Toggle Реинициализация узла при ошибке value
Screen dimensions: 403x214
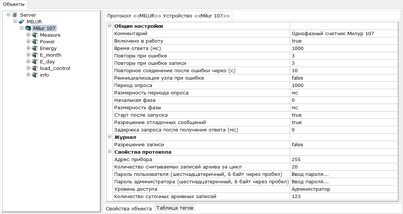344,78
